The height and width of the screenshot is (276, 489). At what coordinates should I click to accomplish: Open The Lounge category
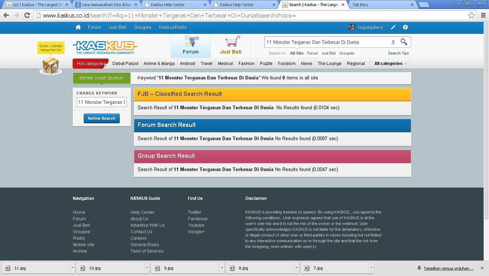pyautogui.click(x=329, y=63)
